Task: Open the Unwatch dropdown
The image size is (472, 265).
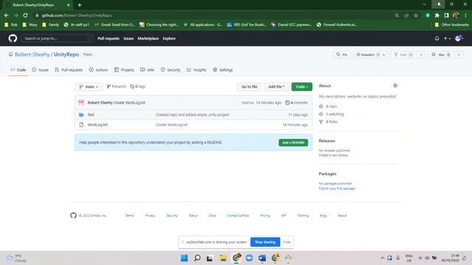Action: [370, 54]
